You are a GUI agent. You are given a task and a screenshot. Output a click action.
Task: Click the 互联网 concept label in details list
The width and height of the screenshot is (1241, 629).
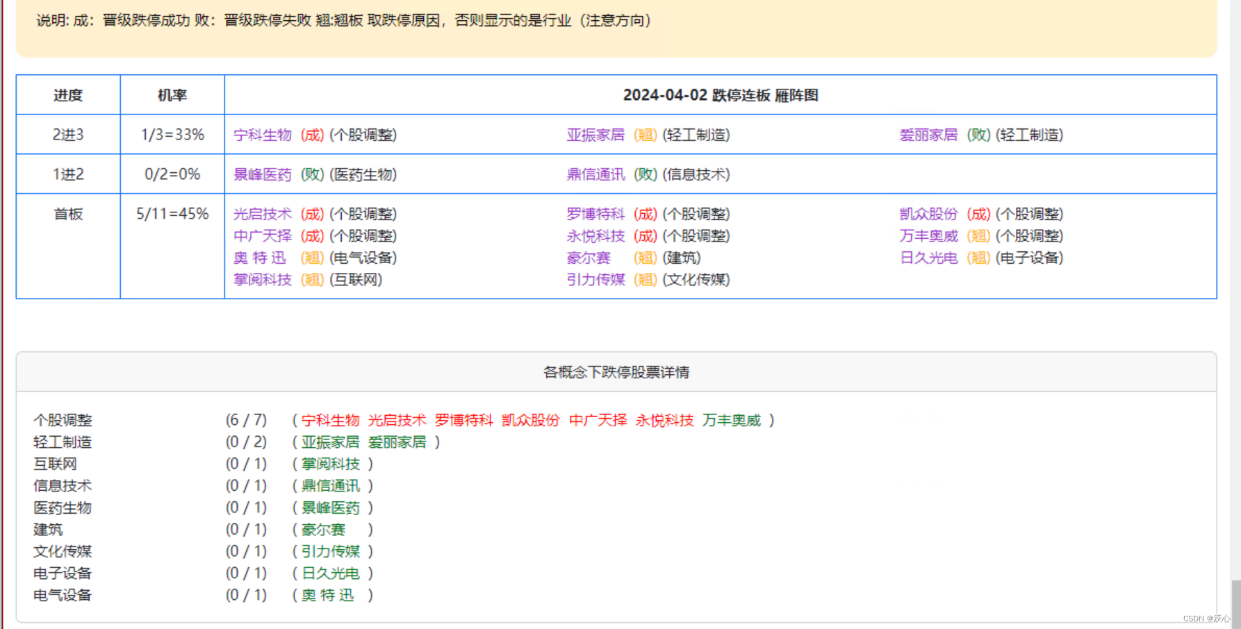point(55,464)
